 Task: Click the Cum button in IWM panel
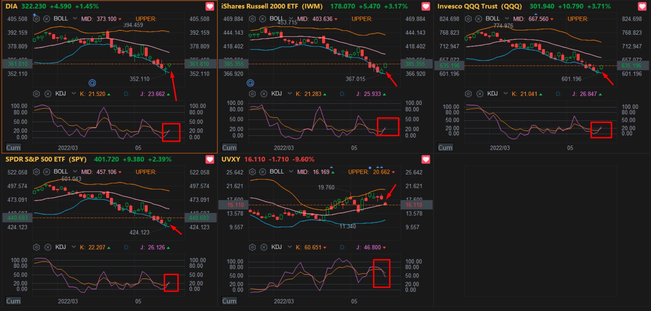(x=229, y=147)
